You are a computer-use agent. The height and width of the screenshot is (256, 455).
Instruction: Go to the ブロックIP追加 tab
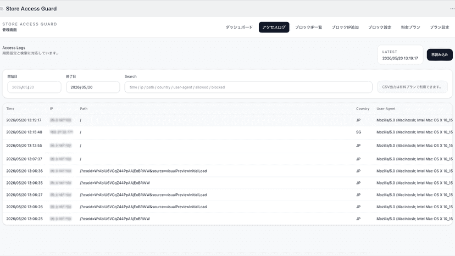[345, 27]
